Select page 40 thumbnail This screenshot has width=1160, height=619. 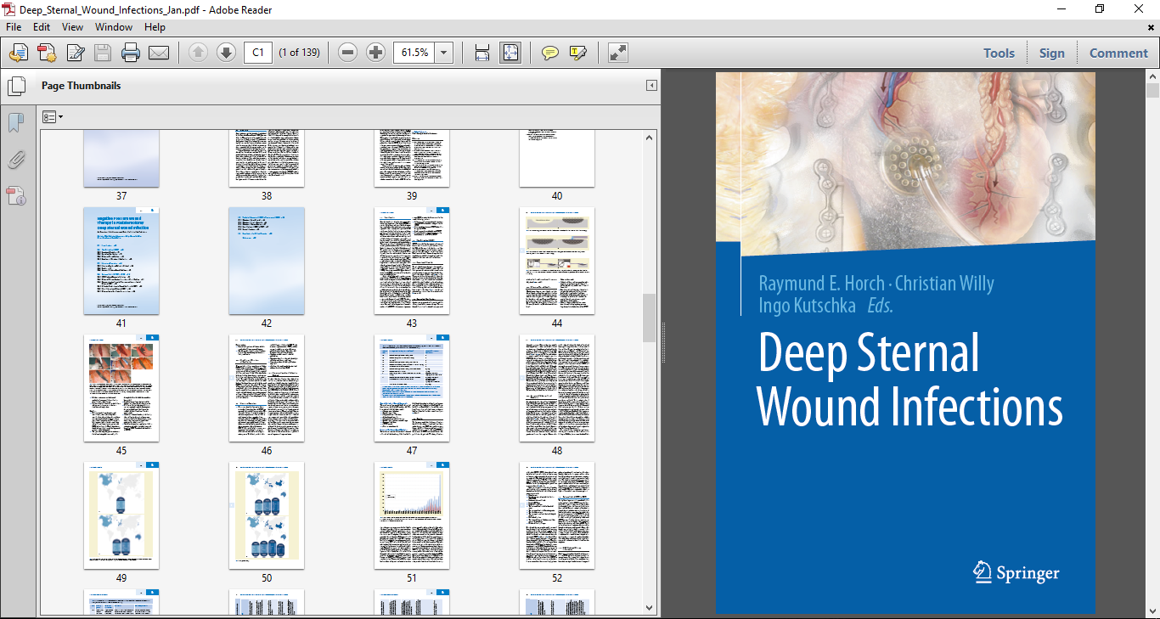coord(557,159)
